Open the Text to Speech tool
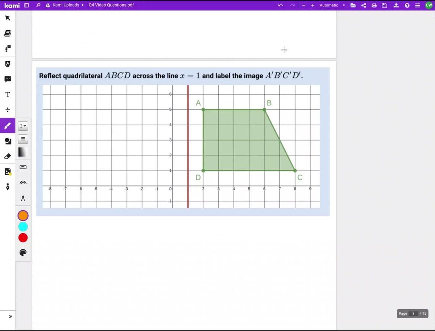The image size is (435, 331). (8, 48)
